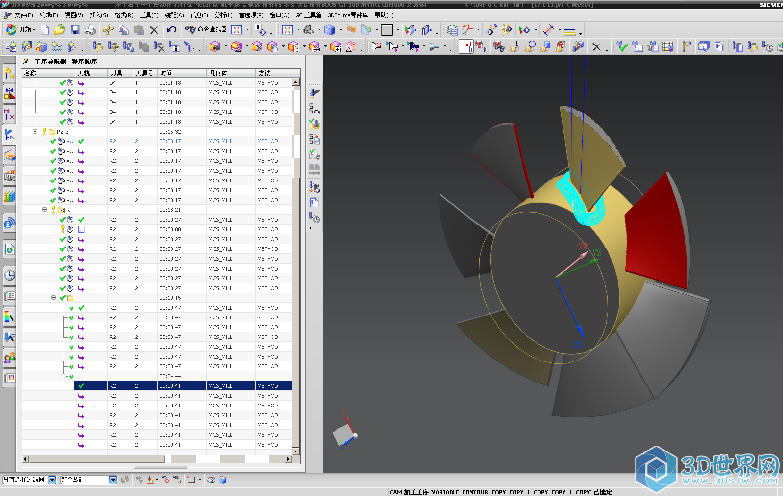The image size is (783, 496).
Task: Click the view orientation triad cube
Action: coord(344,434)
